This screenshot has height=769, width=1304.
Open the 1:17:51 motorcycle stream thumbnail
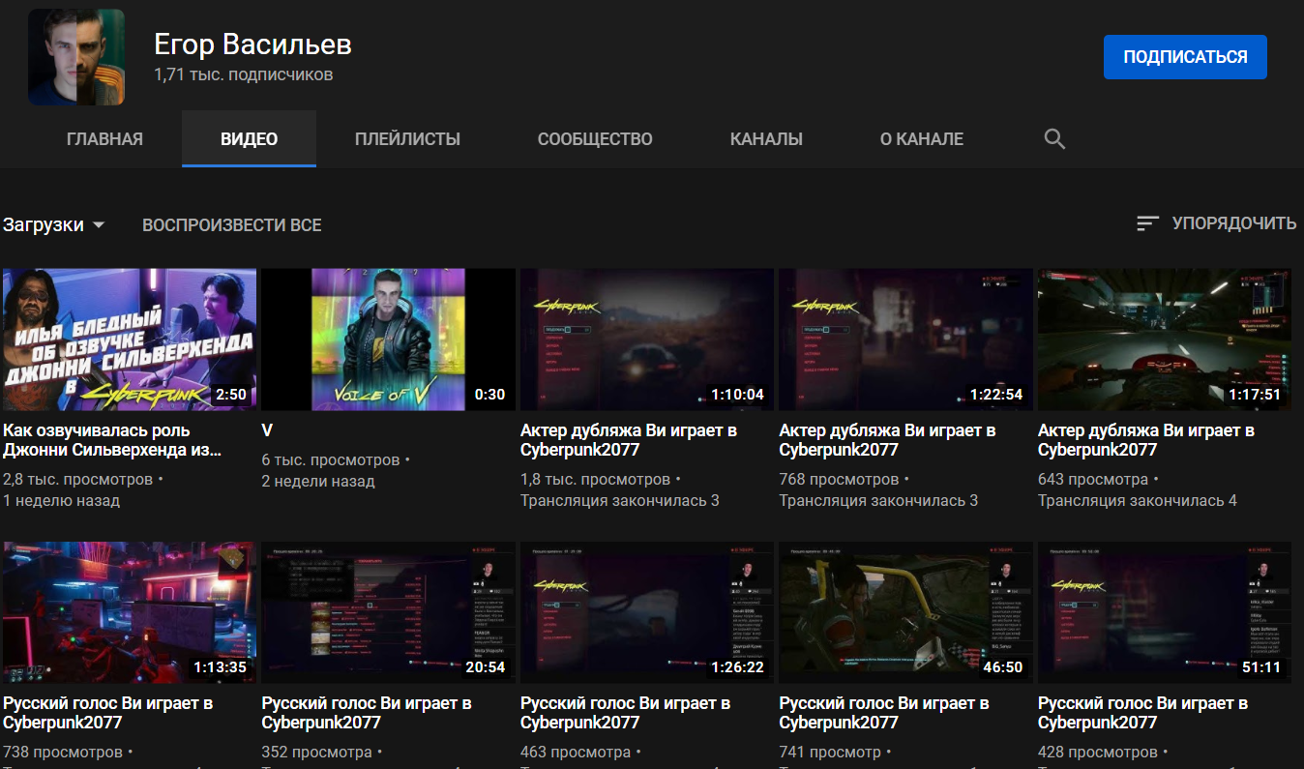click(1165, 340)
